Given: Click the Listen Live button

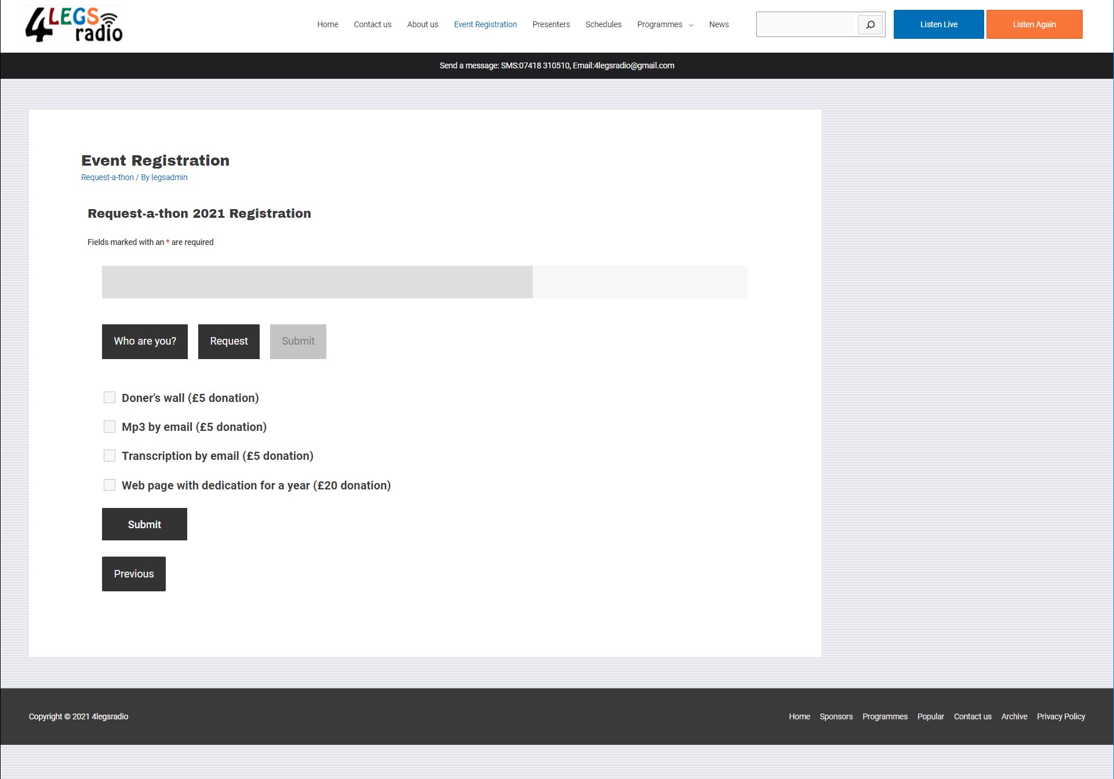Looking at the screenshot, I should pyautogui.click(x=938, y=24).
